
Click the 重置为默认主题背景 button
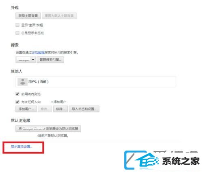tap(59, 16)
